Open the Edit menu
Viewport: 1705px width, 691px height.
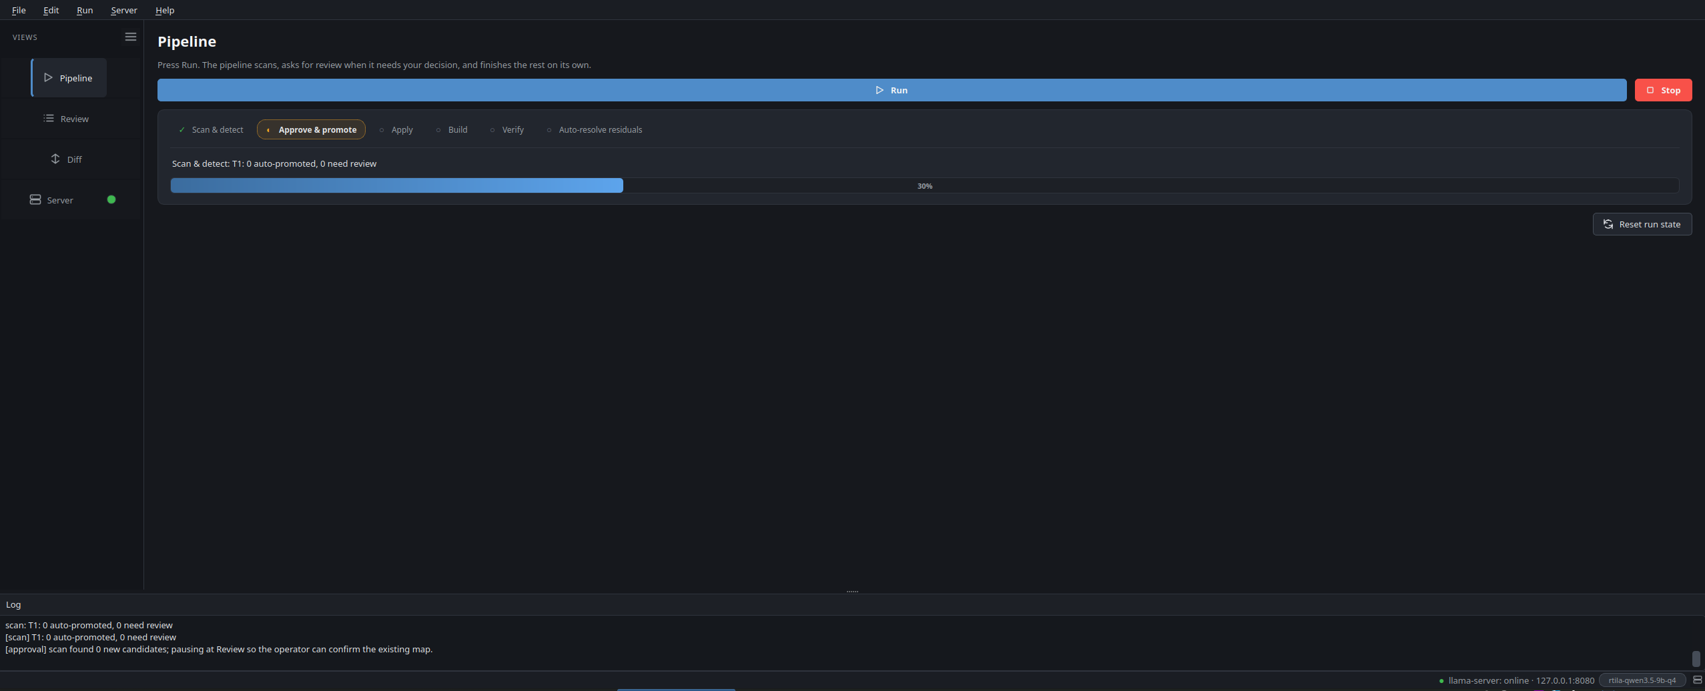click(x=51, y=10)
